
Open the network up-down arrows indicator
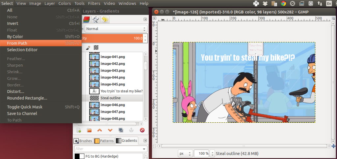coord(320,3)
